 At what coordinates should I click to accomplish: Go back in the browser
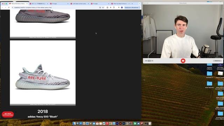[2, 7]
